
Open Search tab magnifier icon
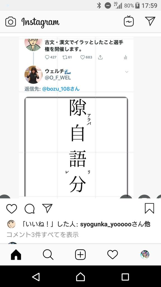[48, 254]
